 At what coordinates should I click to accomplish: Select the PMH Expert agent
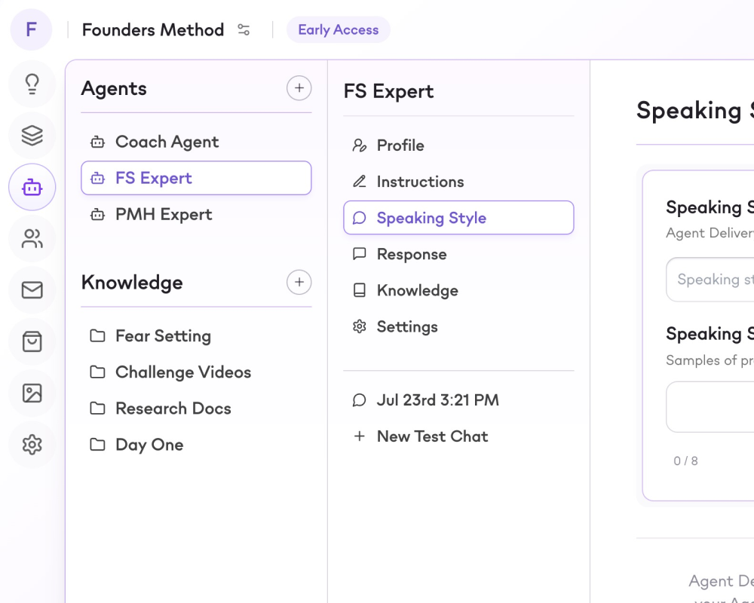click(164, 214)
